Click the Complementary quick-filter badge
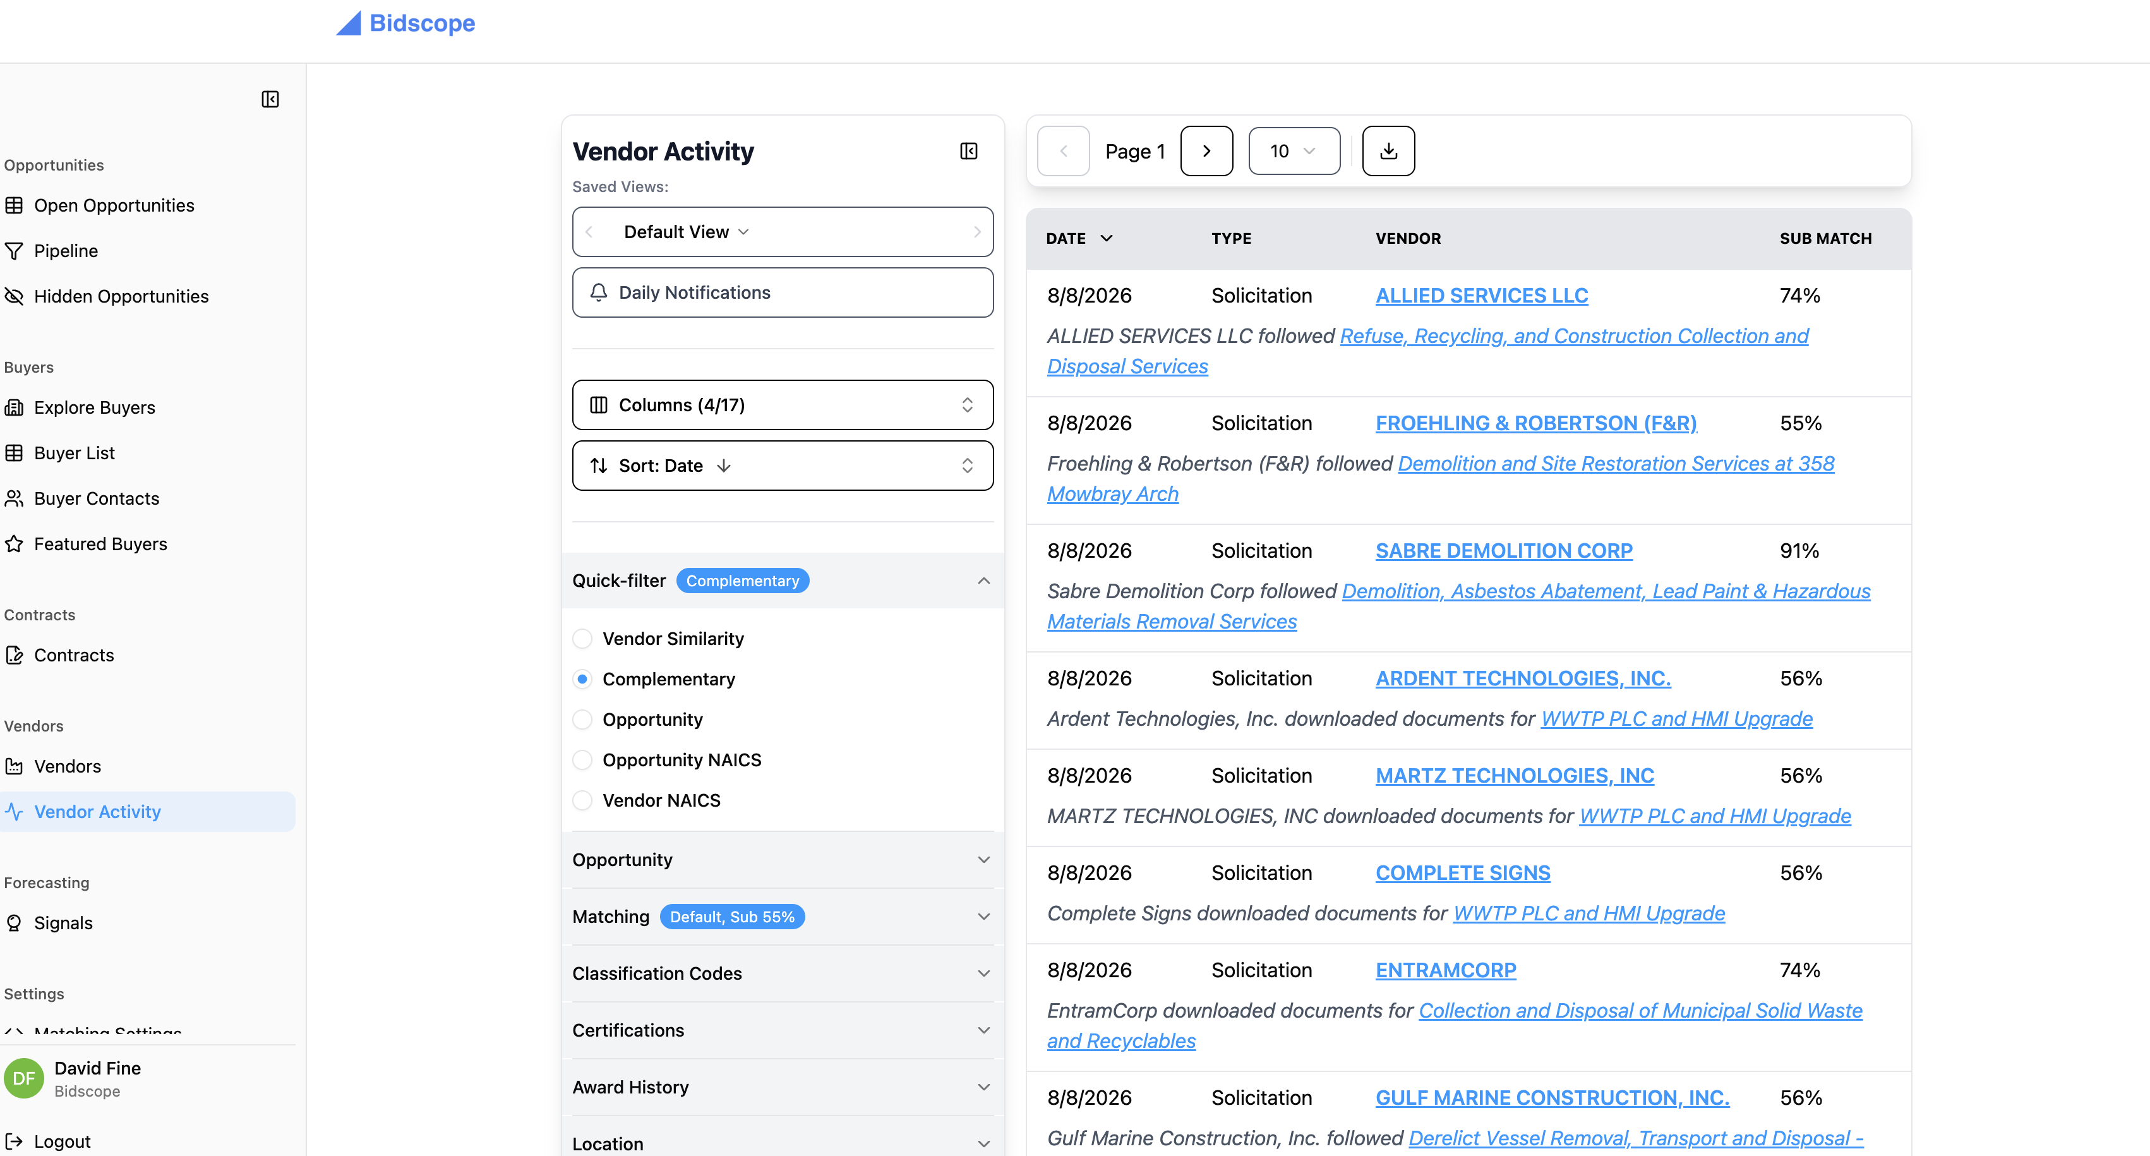 742,581
